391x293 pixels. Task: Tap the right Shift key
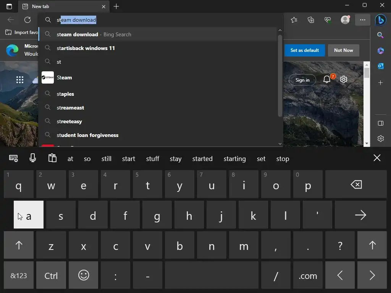click(372, 245)
